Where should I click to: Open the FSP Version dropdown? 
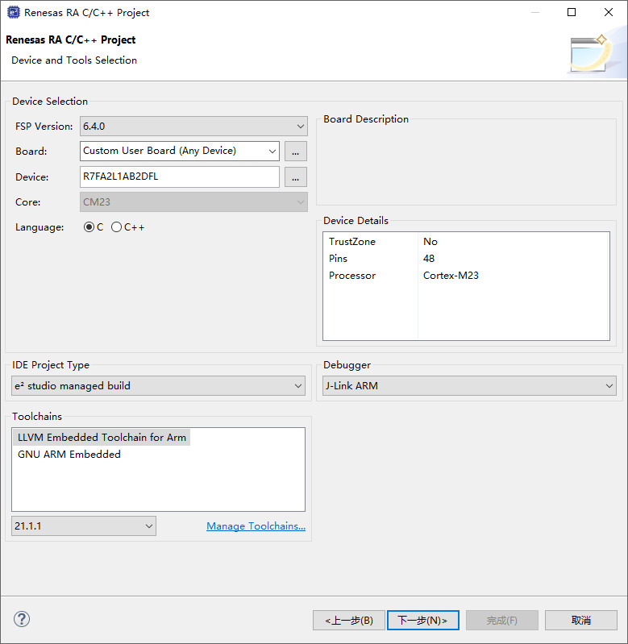193,126
